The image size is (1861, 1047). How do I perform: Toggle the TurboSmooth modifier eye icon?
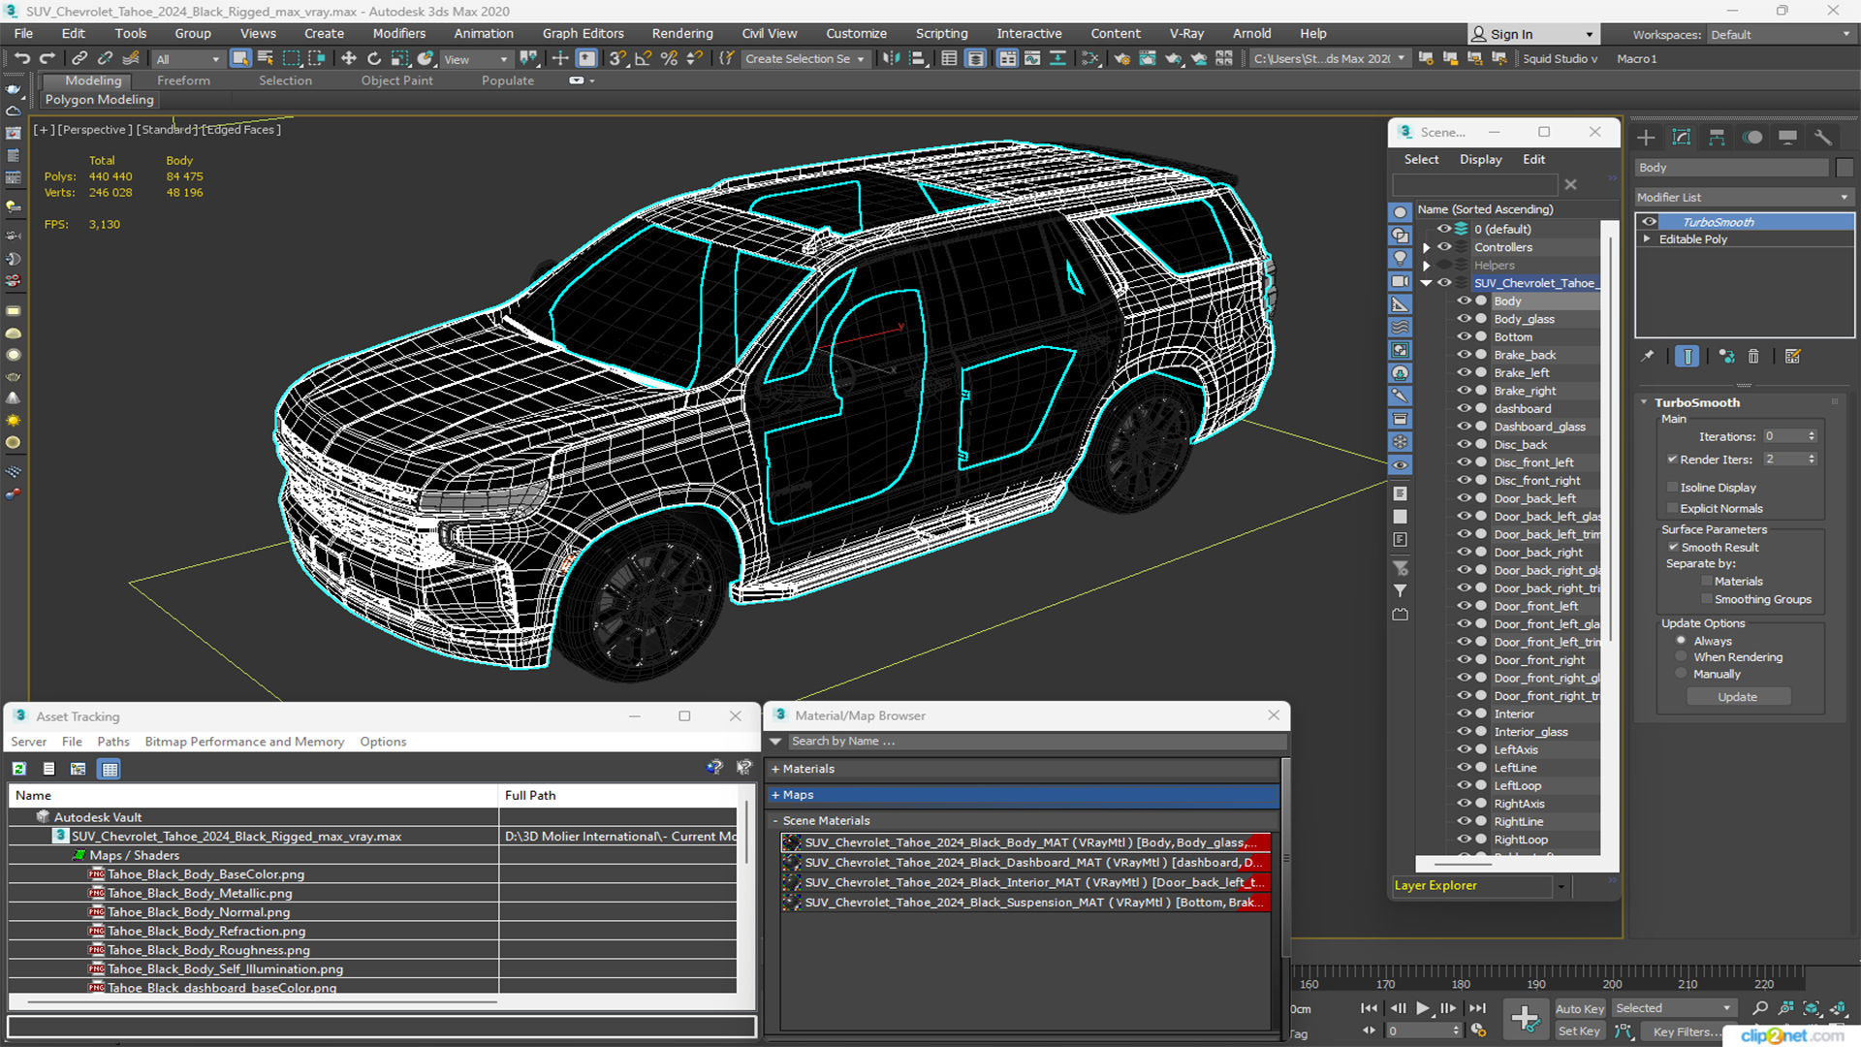[1649, 222]
